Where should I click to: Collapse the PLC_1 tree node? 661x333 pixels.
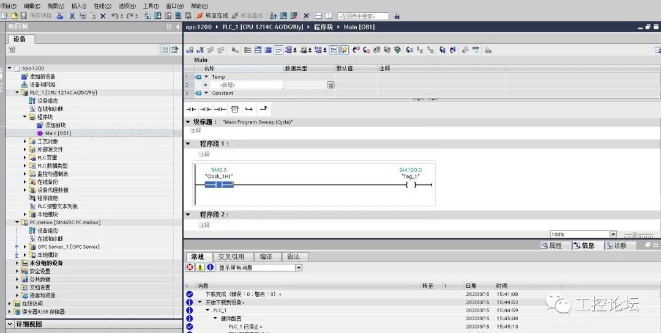coord(17,93)
